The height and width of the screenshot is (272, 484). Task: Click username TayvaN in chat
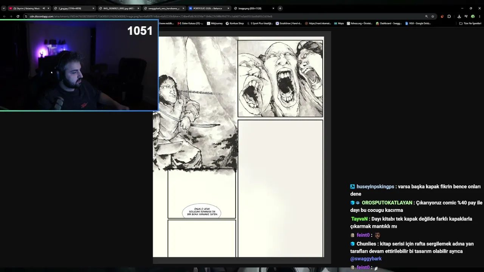click(359, 219)
